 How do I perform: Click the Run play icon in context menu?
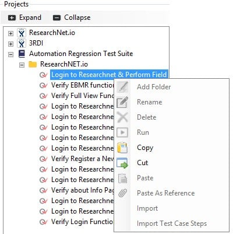tap(122, 132)
